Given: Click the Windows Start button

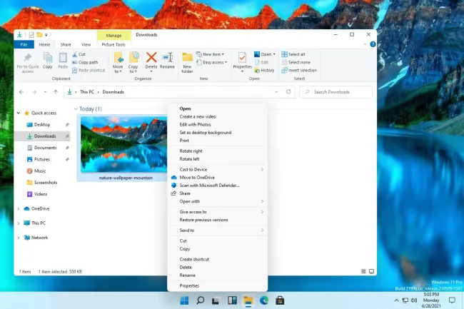Looking at the screenshot, I should (185, 300).
